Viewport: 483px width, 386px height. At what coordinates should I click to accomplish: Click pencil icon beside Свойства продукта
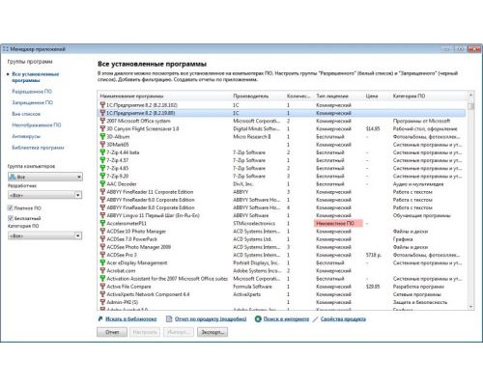[x=315, y=318]
